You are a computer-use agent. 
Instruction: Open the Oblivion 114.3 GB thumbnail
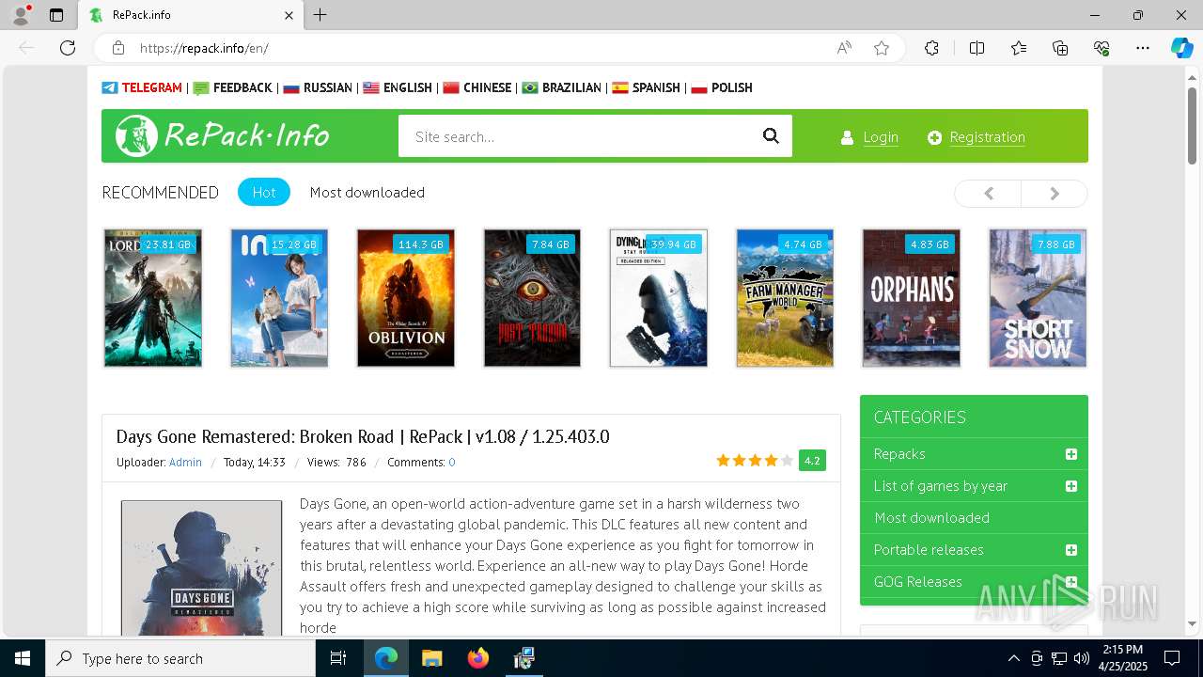click(x=406, y=298)
